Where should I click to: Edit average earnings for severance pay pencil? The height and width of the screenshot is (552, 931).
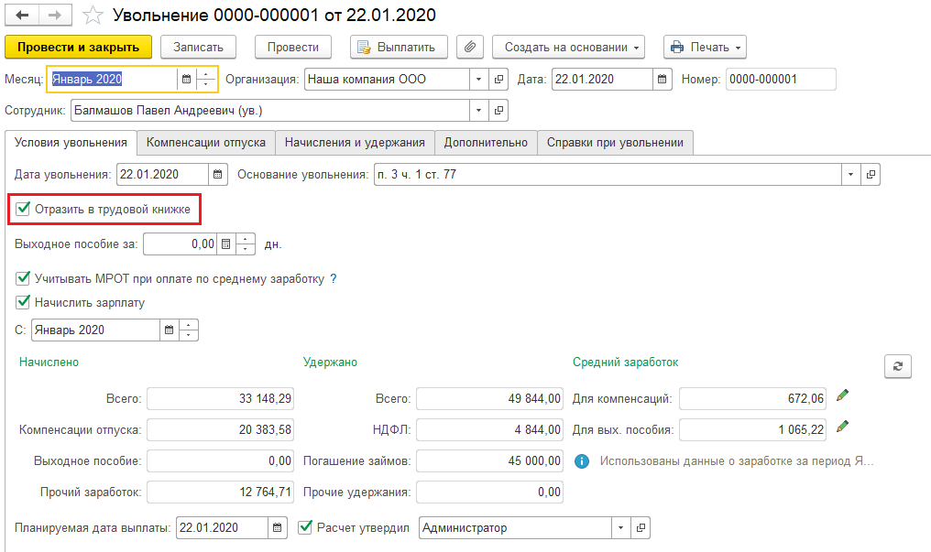(x=843, y=427)
